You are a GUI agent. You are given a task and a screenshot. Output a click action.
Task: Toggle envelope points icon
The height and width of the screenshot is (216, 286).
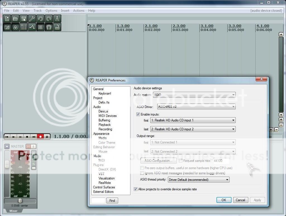[32, 27]
